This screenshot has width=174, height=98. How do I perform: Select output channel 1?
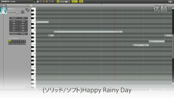(x=10, y=41)
